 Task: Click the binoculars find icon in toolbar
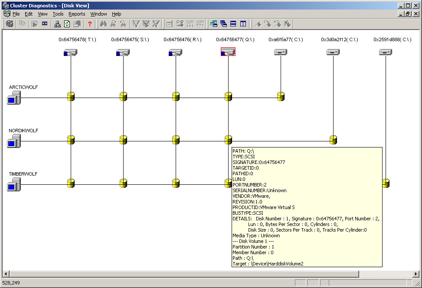tap(103, 24)
